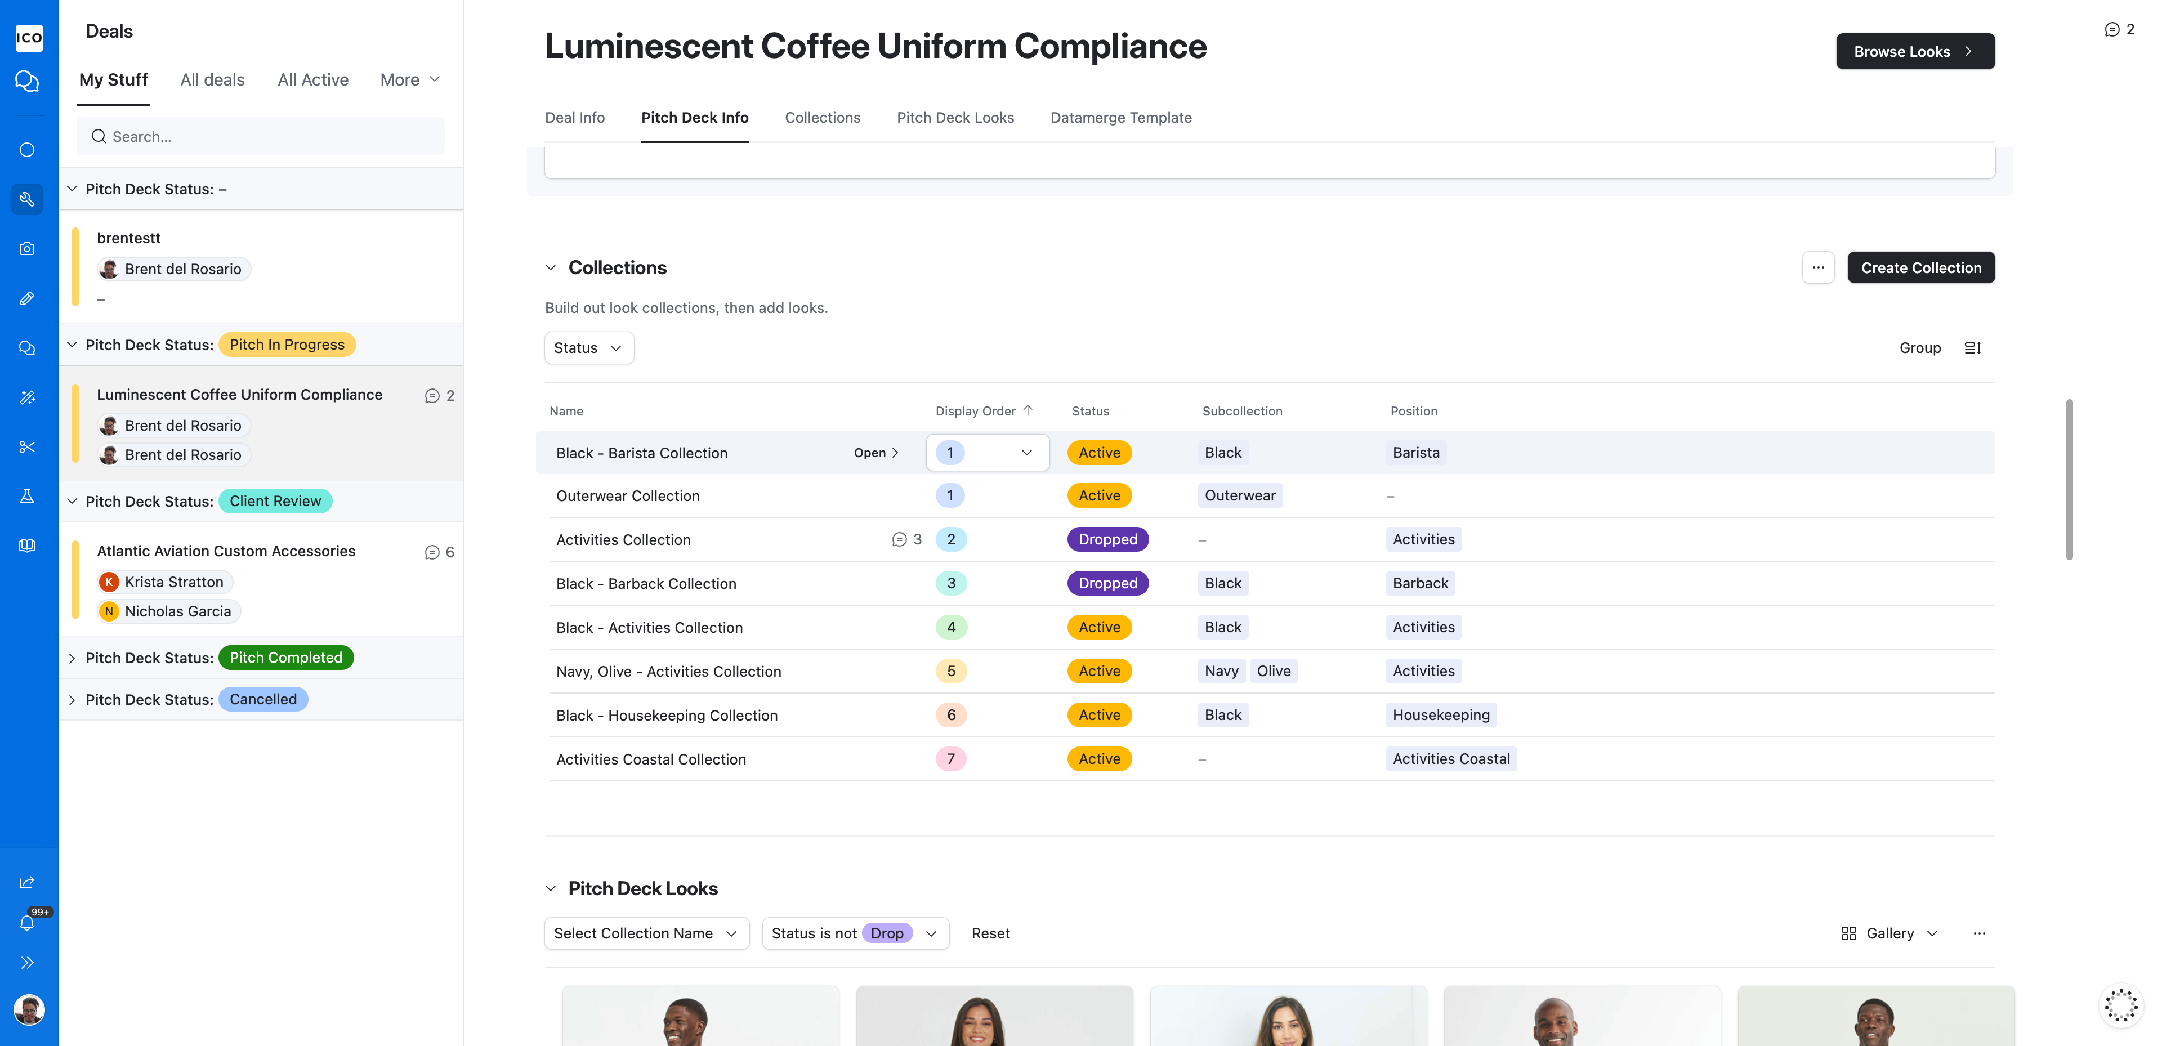Open the book icon in sidebar

coord(27,546)
